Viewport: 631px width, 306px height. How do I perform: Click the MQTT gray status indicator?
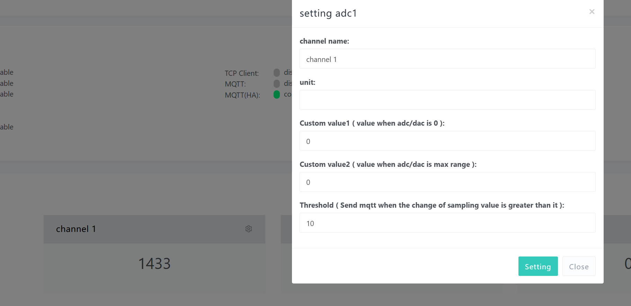click(x=277, y=83)
